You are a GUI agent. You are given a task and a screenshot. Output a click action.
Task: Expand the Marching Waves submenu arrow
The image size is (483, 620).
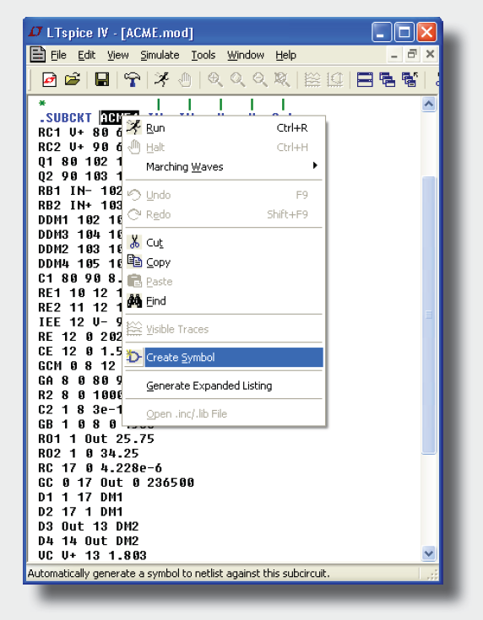point(315,165)
